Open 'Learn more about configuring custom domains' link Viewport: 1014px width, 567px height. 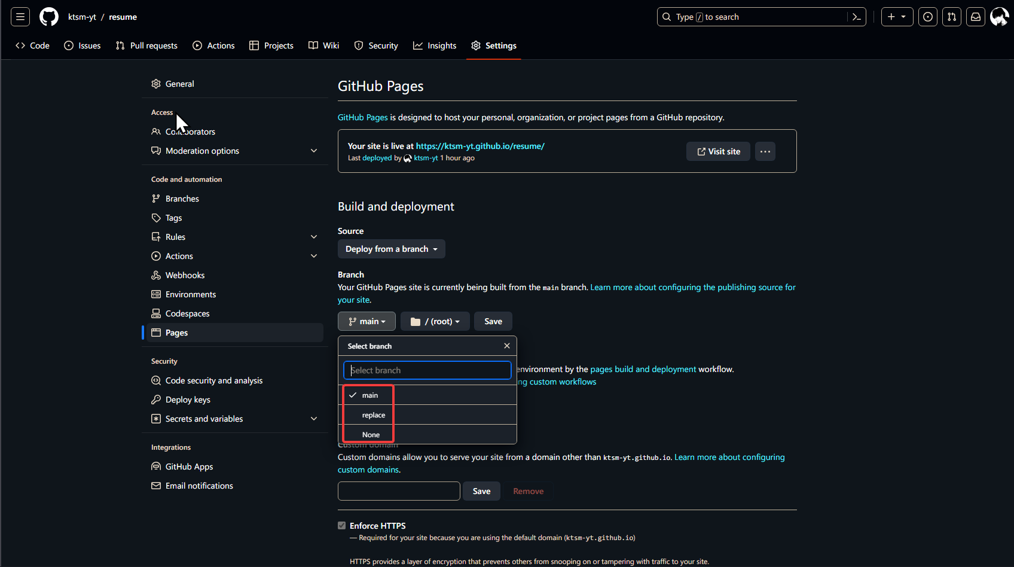coord(729,457)
